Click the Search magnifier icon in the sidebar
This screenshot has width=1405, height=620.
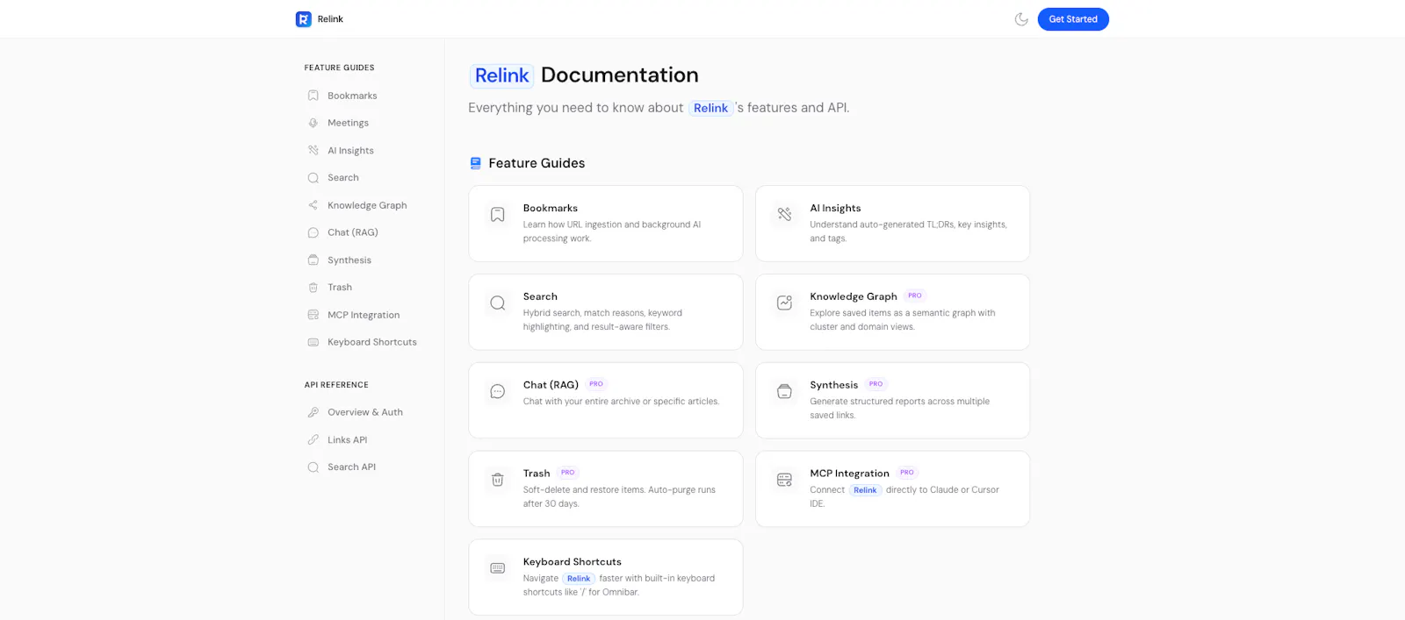pos(313,178)
